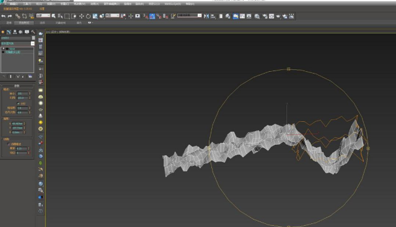396x227 pixels.
Task: Click the Redo arrow icon
Action: (10, 16)
